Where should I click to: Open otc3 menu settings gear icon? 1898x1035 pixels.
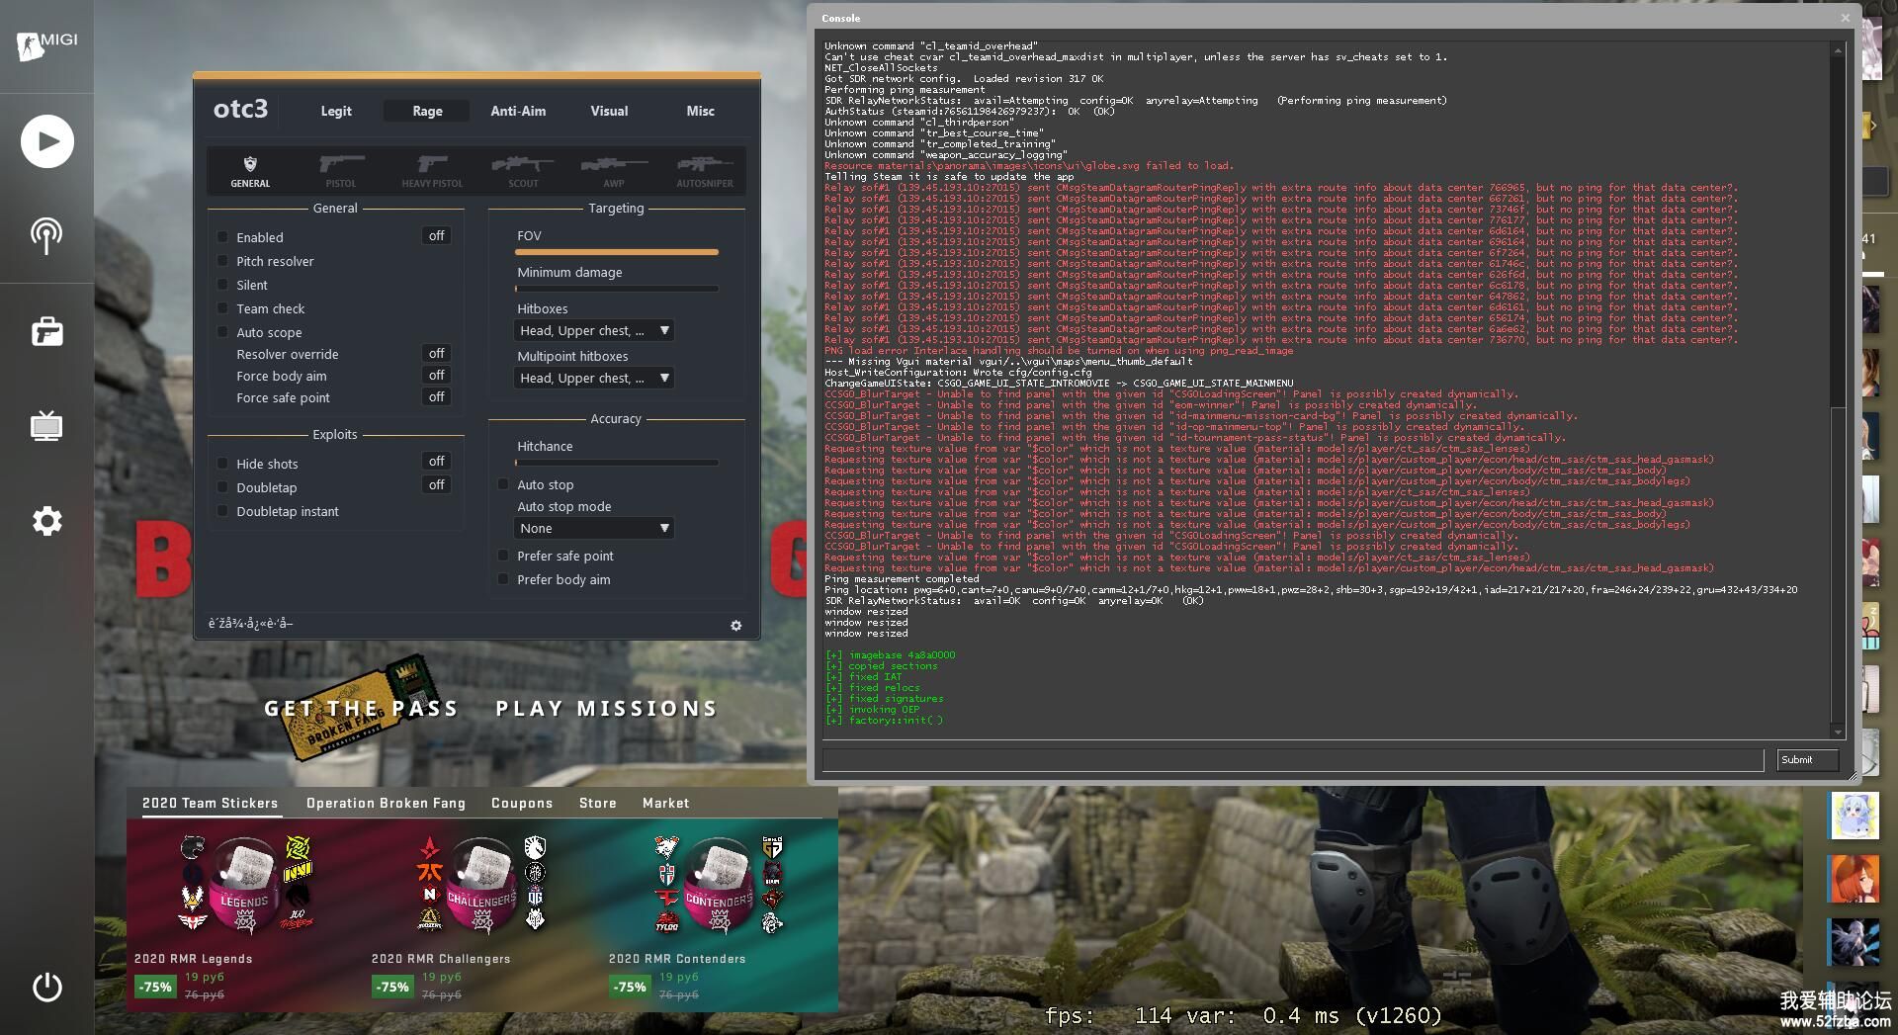pos(735,625)
